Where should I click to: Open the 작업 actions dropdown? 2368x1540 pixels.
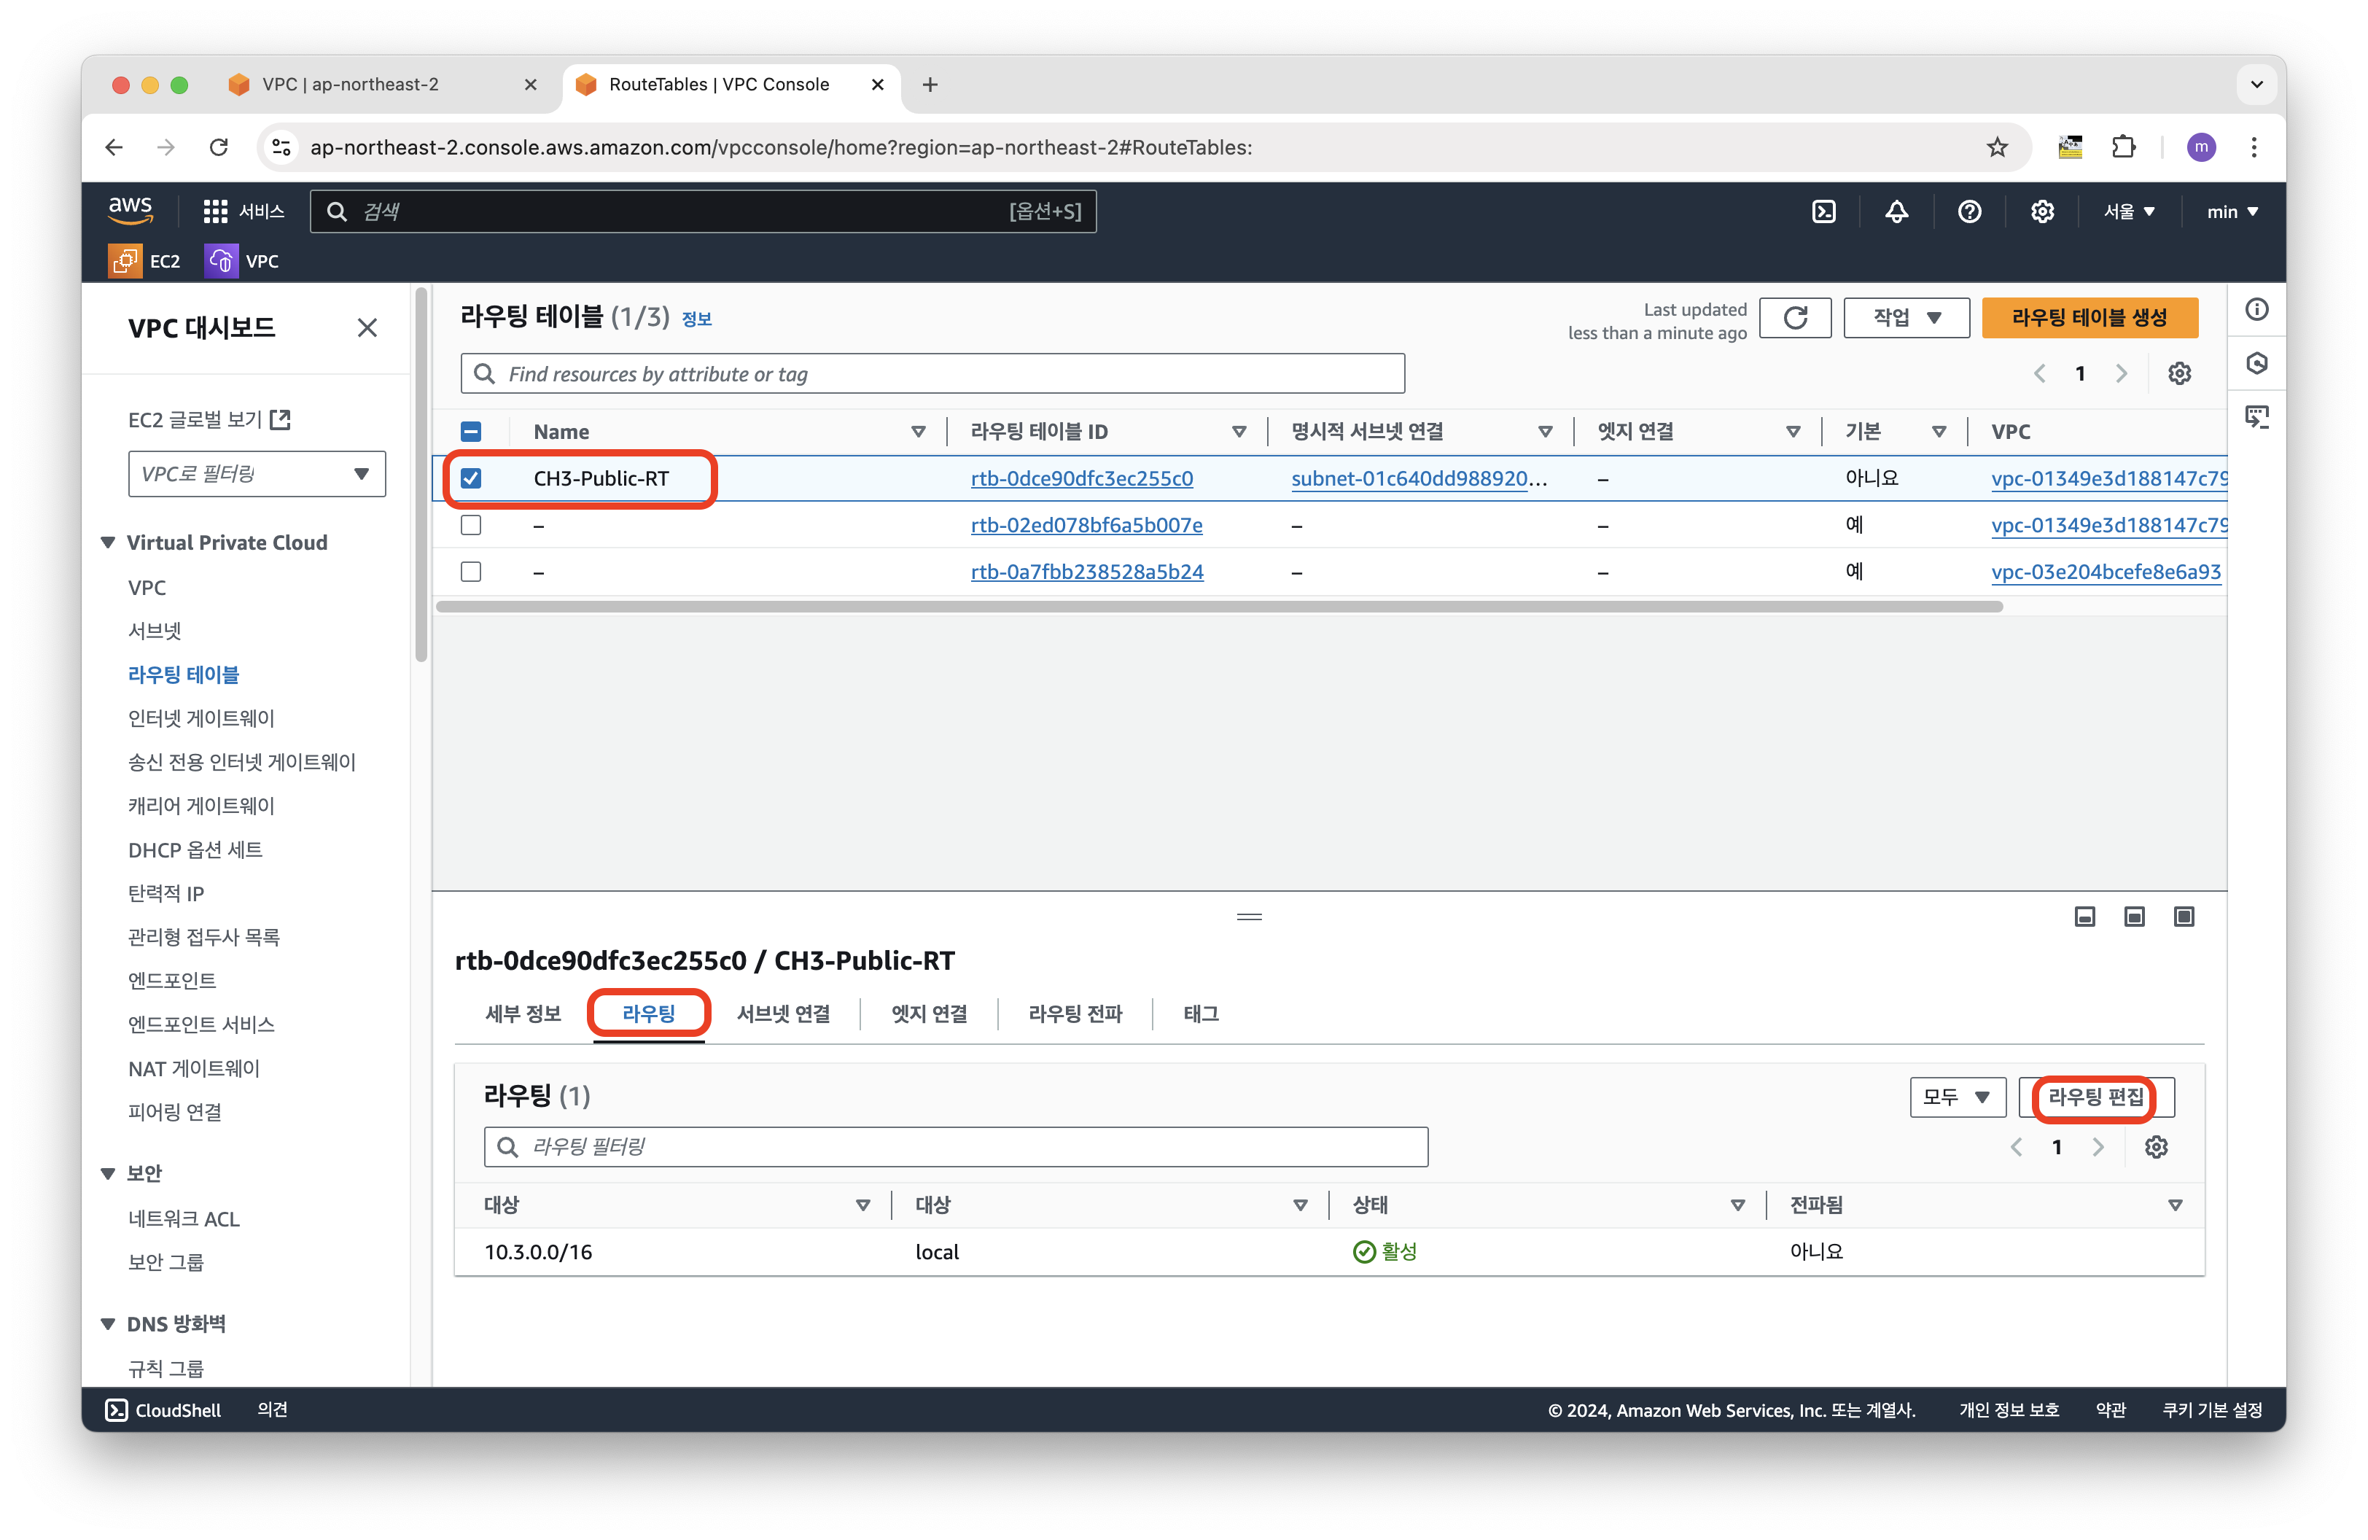pos(1905,317)
